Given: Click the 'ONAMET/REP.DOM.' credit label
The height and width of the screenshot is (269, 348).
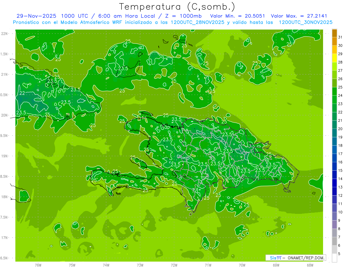Looking at the screenshot, I should 306,258.
